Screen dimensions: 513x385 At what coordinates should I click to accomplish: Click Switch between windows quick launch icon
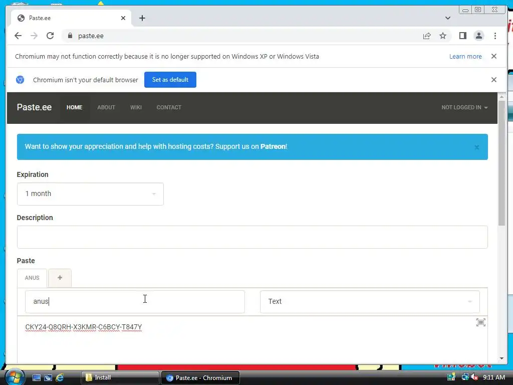[x=48, y=377]
